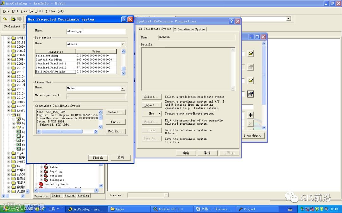Select the Topology toolset icon
342x213 pixels.
(46, 171)
